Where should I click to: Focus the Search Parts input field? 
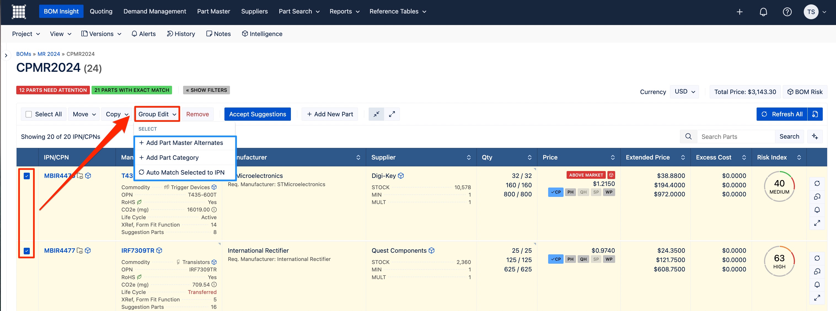[736, 137]
